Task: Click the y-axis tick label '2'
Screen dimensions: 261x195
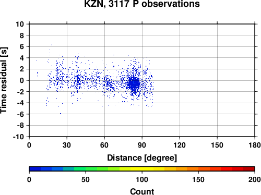Action: pos(22,69)
